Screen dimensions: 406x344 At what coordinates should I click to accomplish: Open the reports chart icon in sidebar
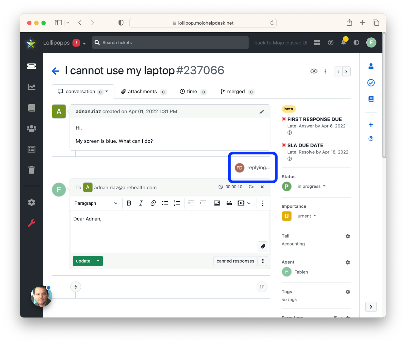[x=31, y=87]
